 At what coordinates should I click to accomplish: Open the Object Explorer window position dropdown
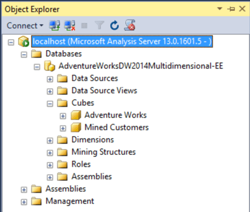click(220, 8)
